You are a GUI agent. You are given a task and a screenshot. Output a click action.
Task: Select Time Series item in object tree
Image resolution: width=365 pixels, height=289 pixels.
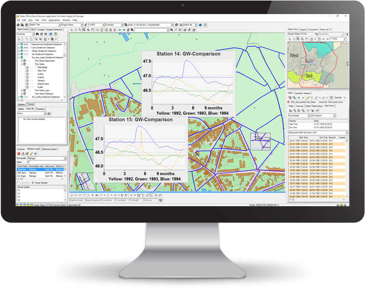click(41, 67)
